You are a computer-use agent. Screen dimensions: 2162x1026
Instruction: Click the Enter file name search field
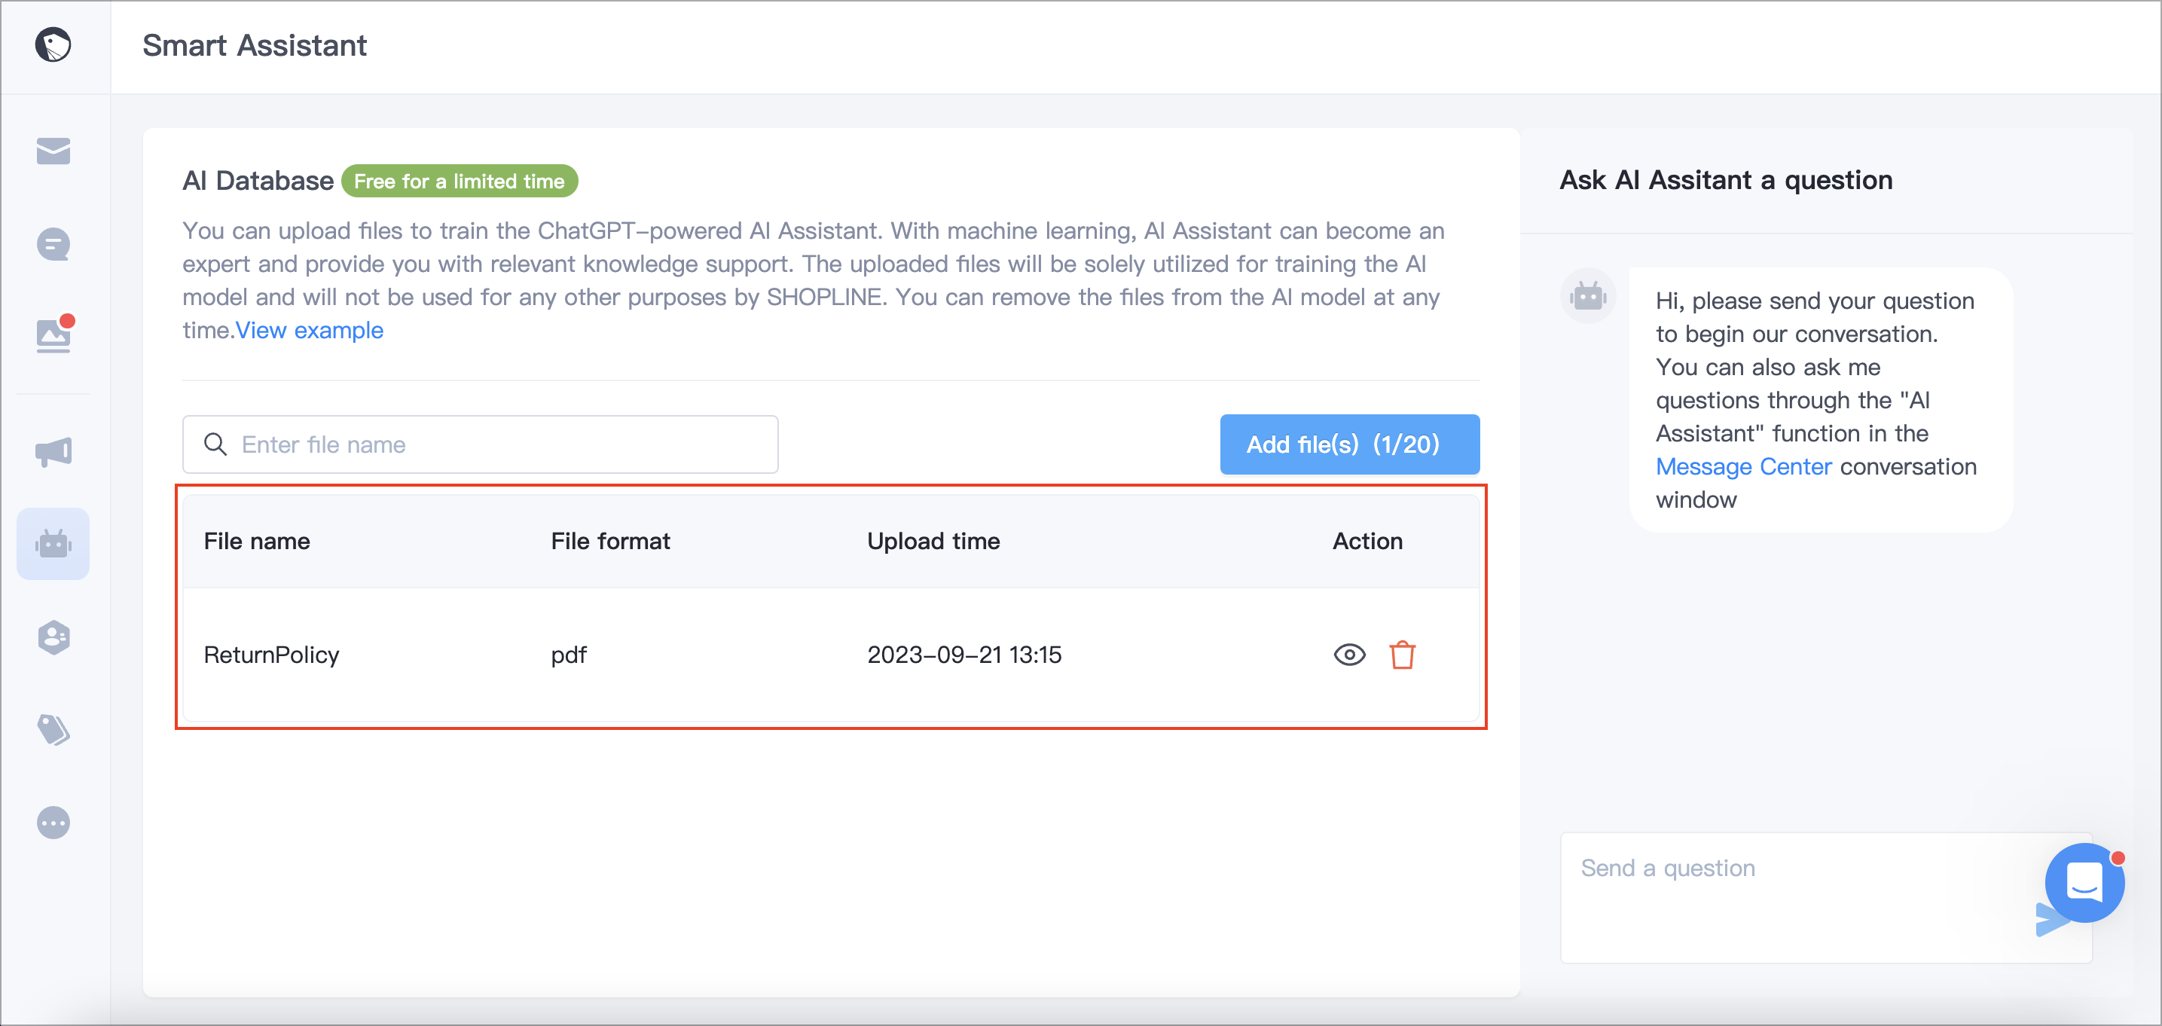coord(480,444)
